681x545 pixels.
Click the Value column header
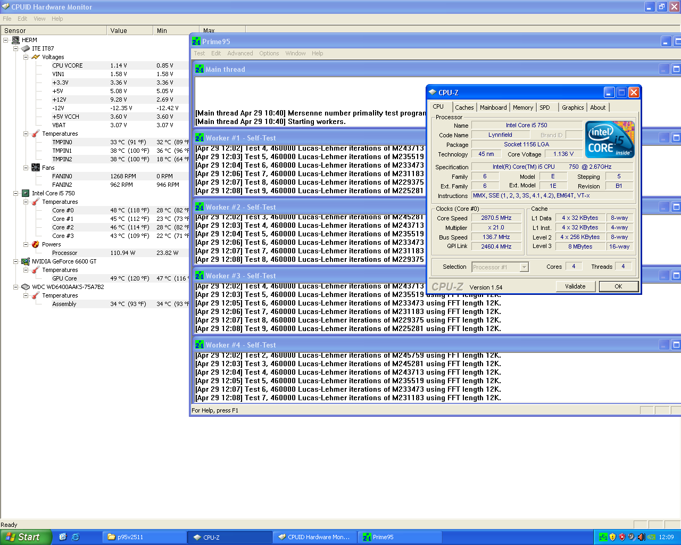point(130,30)
